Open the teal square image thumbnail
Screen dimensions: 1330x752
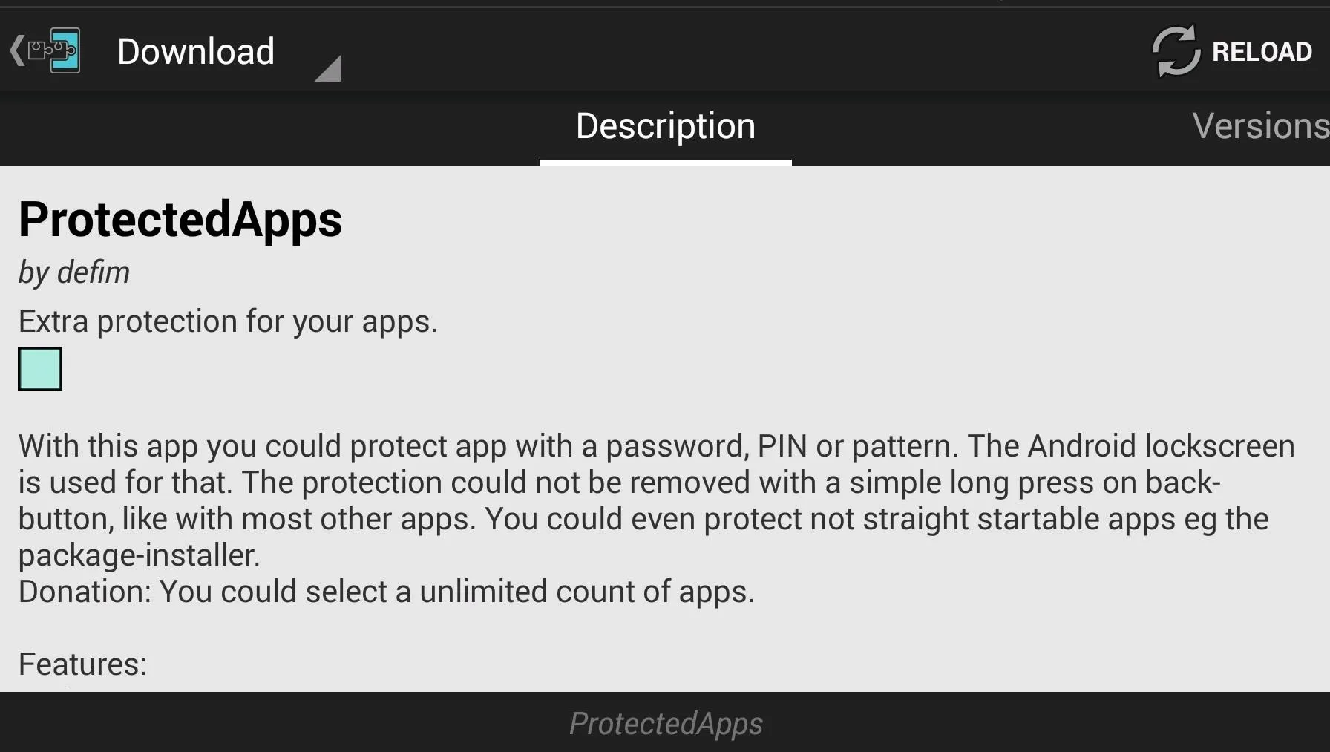coord(40,369)
